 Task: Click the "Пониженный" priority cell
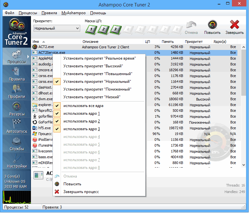tap(200, 122)
